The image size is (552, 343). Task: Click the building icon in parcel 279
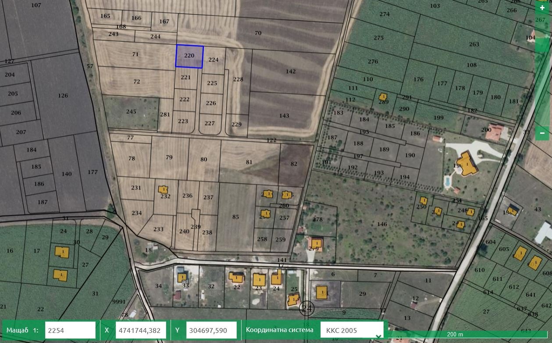316,243
